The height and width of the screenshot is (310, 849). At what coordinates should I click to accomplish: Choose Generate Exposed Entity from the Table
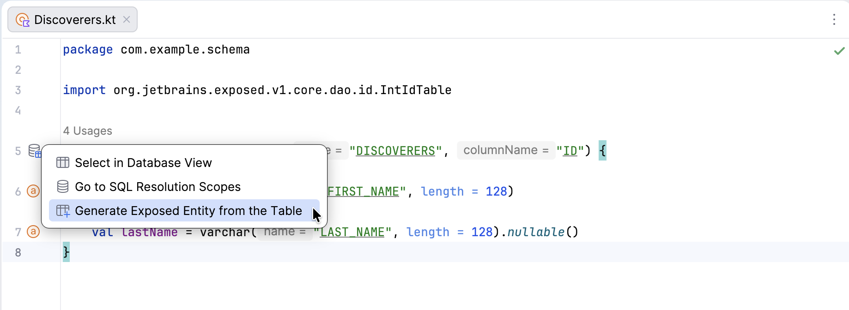[x=184, y=211]
